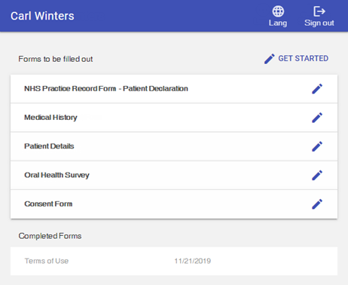
Task: Click the Carl Winters header name
Action: tap(42, 16)
